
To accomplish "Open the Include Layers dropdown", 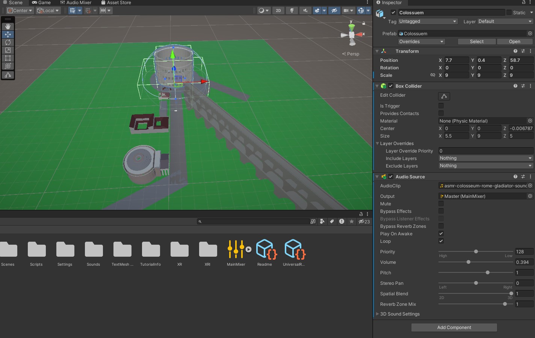I will coord(485,158).
